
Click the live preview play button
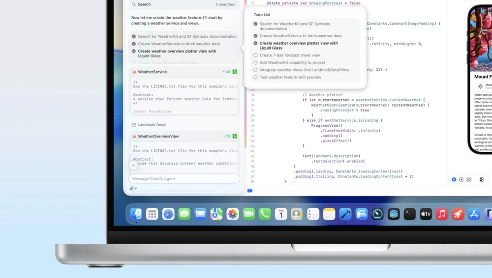click(x=454, y=180)
